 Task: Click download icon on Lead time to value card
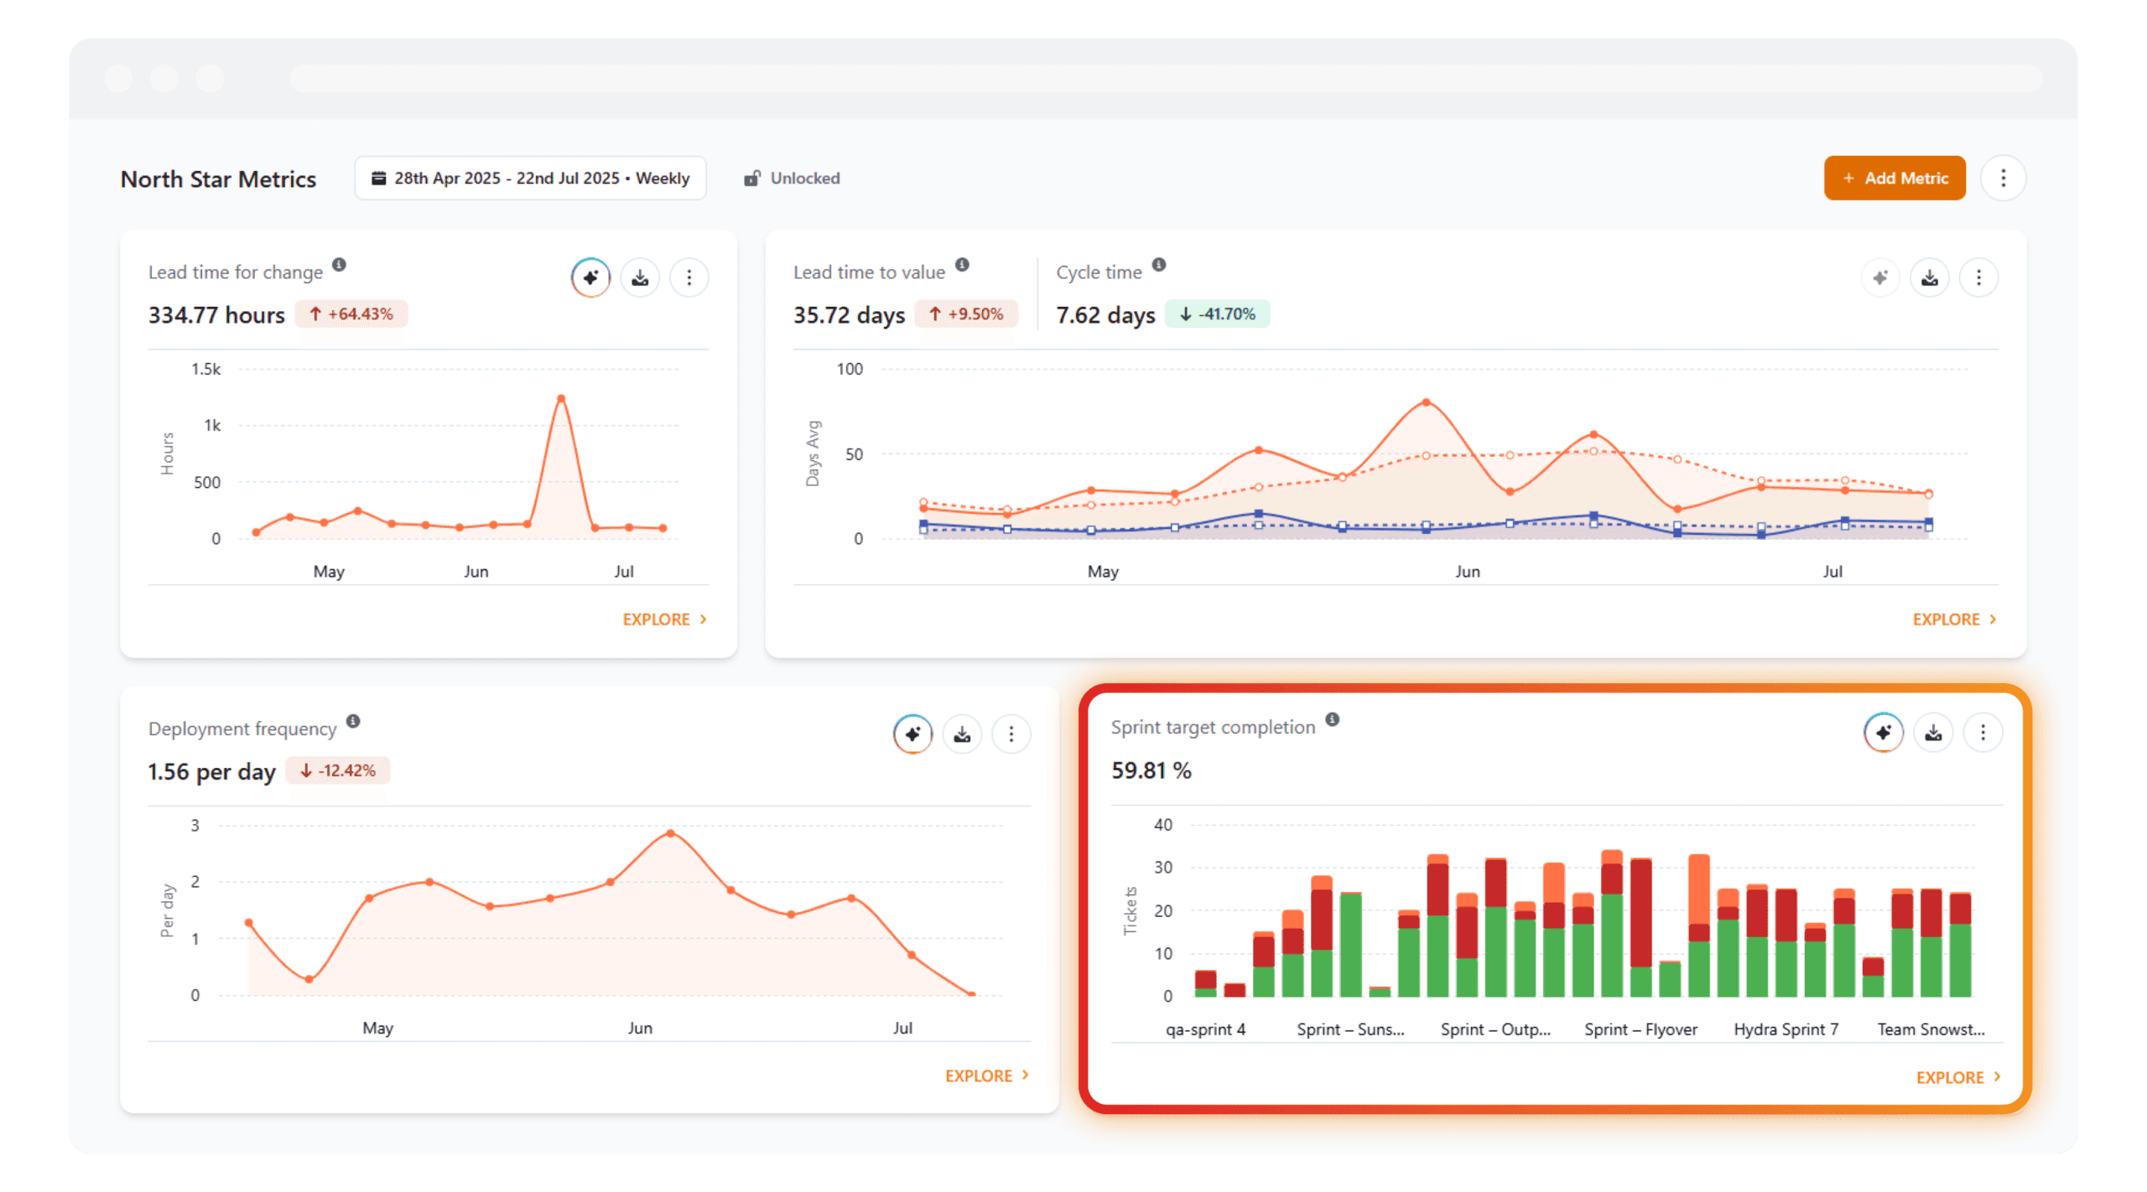(x=1929, y=277)
